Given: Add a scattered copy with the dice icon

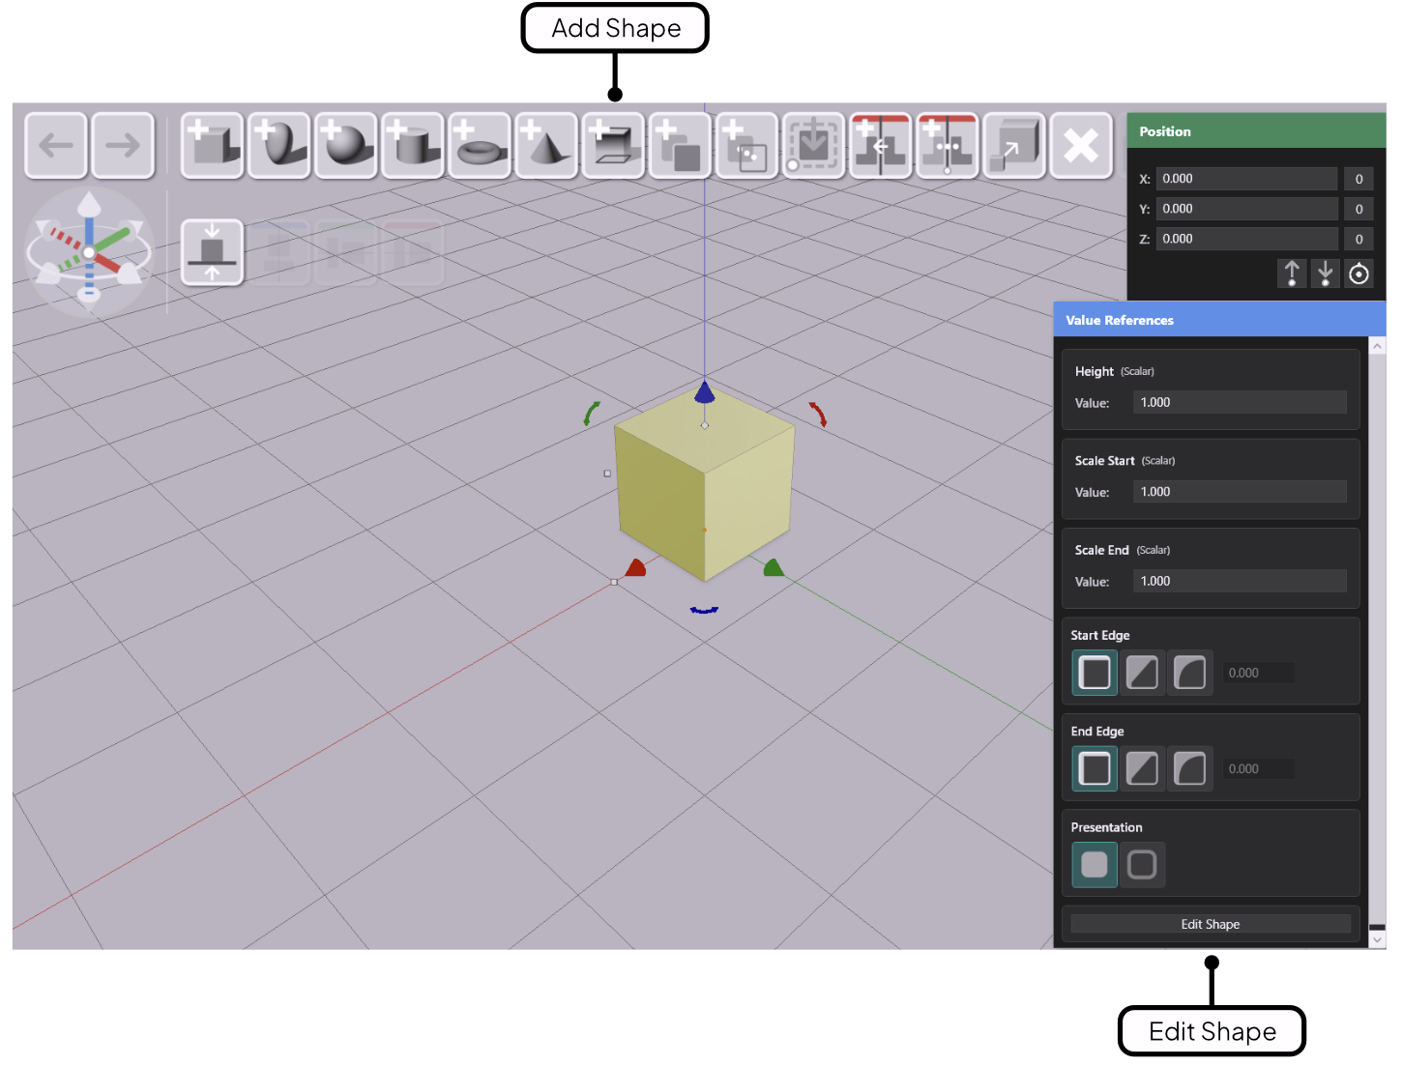Looking at the screenshot, I should click(747, 146).
